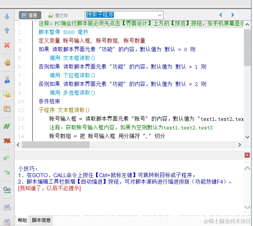
Task: Click the clipboard paste icon
Action: pyautogui.click(x=7, y=108)
